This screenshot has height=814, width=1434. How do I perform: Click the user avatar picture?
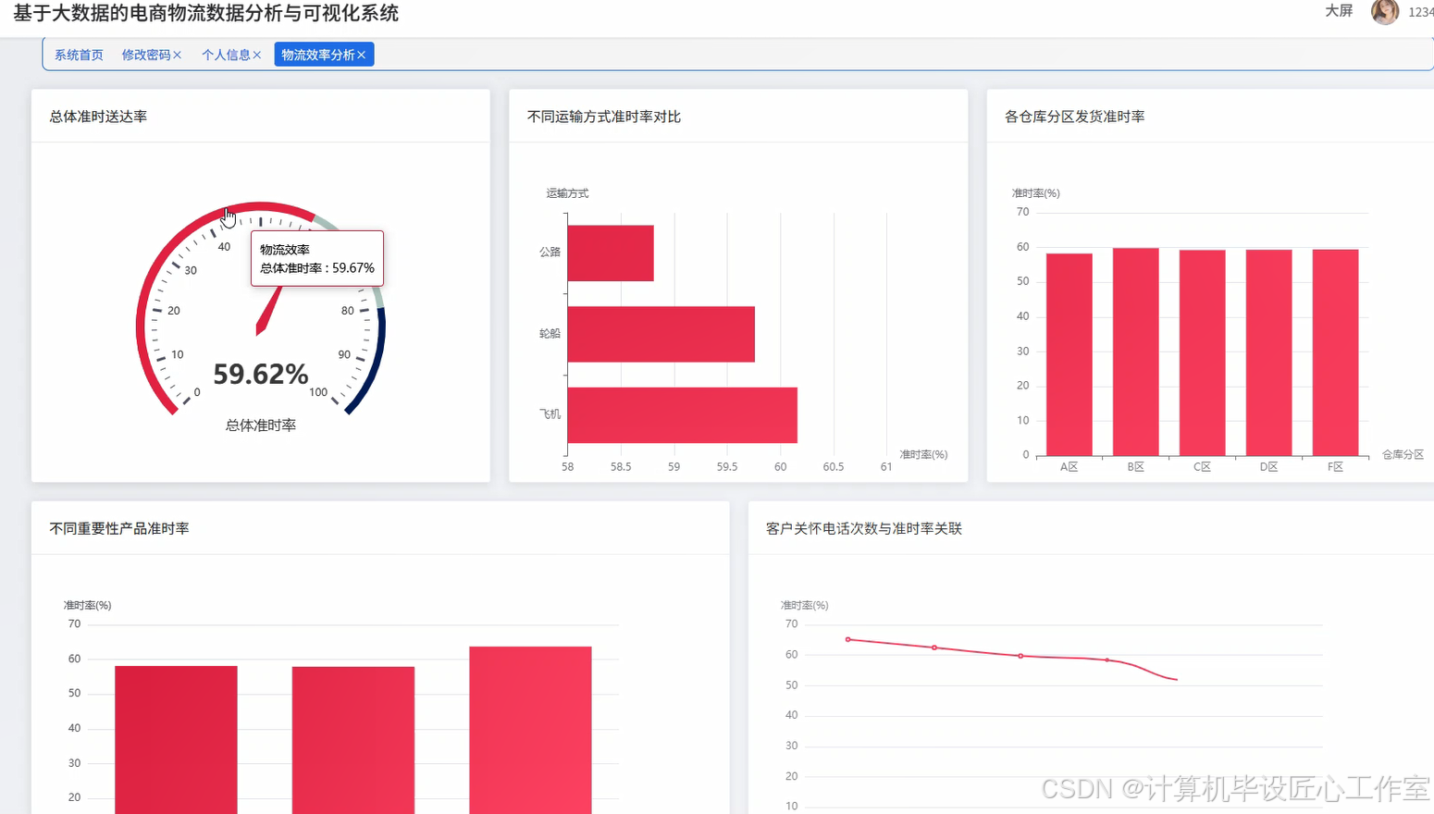coord(1384,11)
